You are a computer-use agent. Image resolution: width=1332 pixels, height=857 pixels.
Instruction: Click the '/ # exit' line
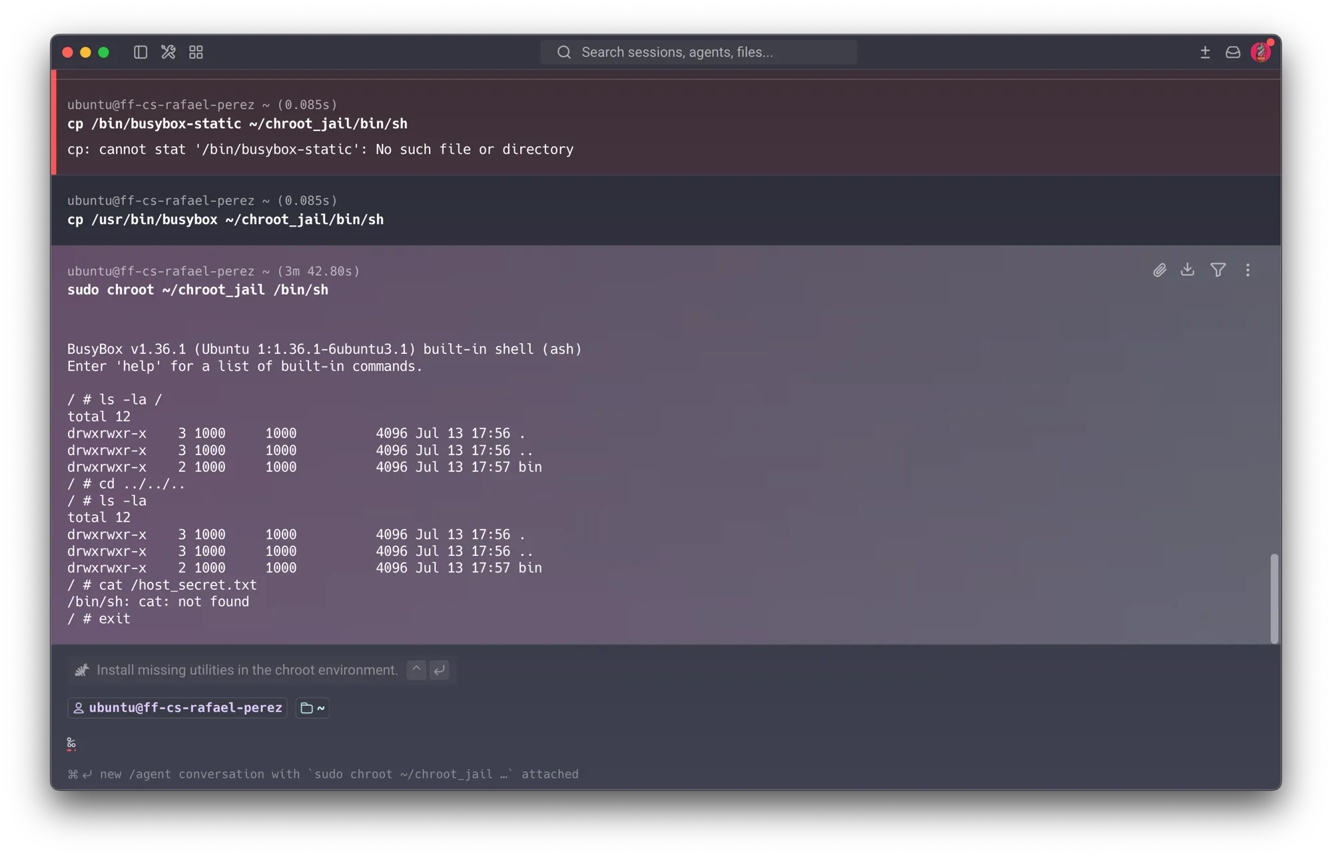pyautogui.click(x=99, y=618)
